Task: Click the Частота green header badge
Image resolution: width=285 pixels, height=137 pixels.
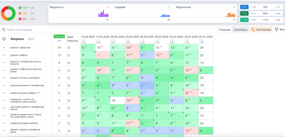Action: click(59, 36)
